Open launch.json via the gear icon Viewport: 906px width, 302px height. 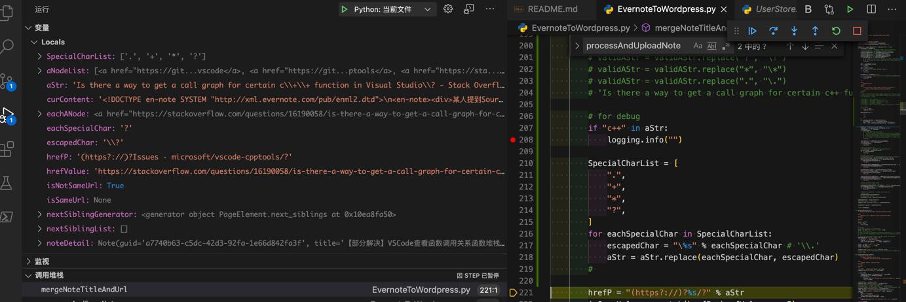(x=448, y=9)
